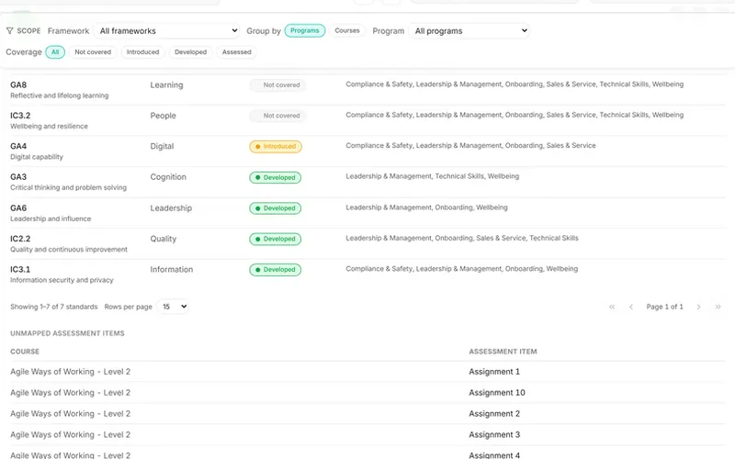Click the Introduced badge for GA4

[275, 147]
